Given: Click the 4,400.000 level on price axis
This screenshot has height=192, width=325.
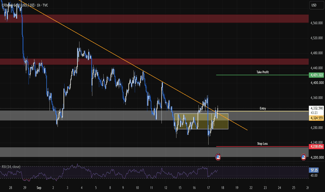Looking at the screenshot, I should point(317,83).
